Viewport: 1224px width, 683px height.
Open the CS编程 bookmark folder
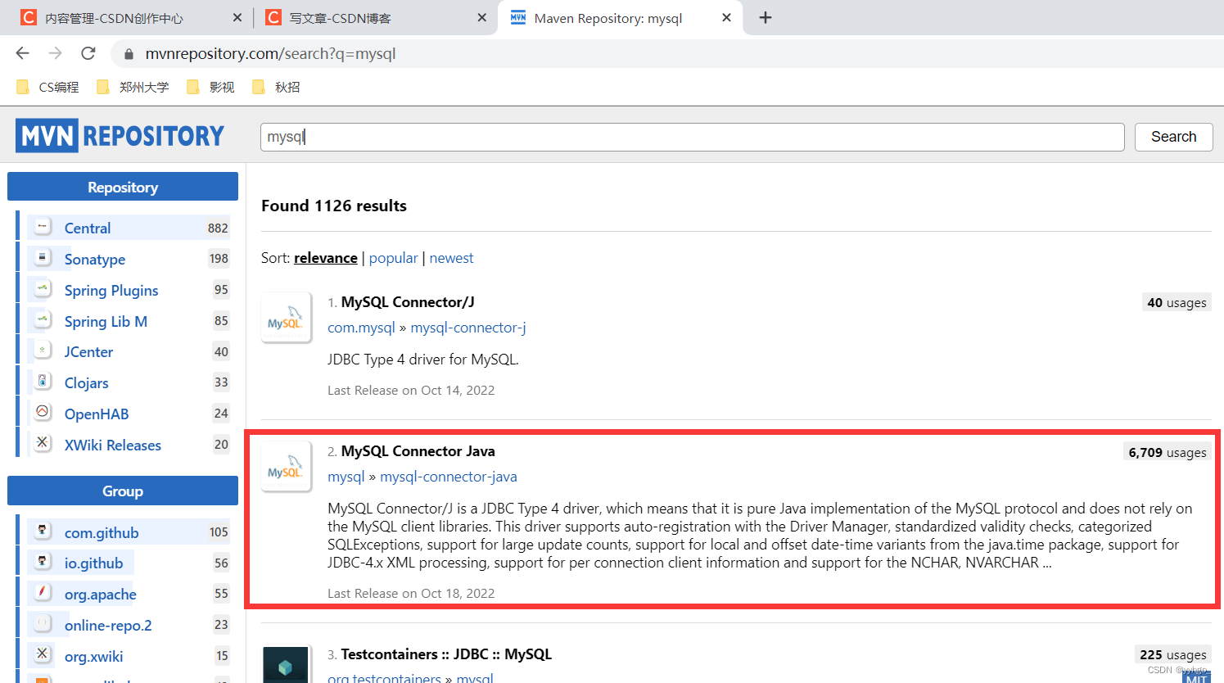pos(48,87)
